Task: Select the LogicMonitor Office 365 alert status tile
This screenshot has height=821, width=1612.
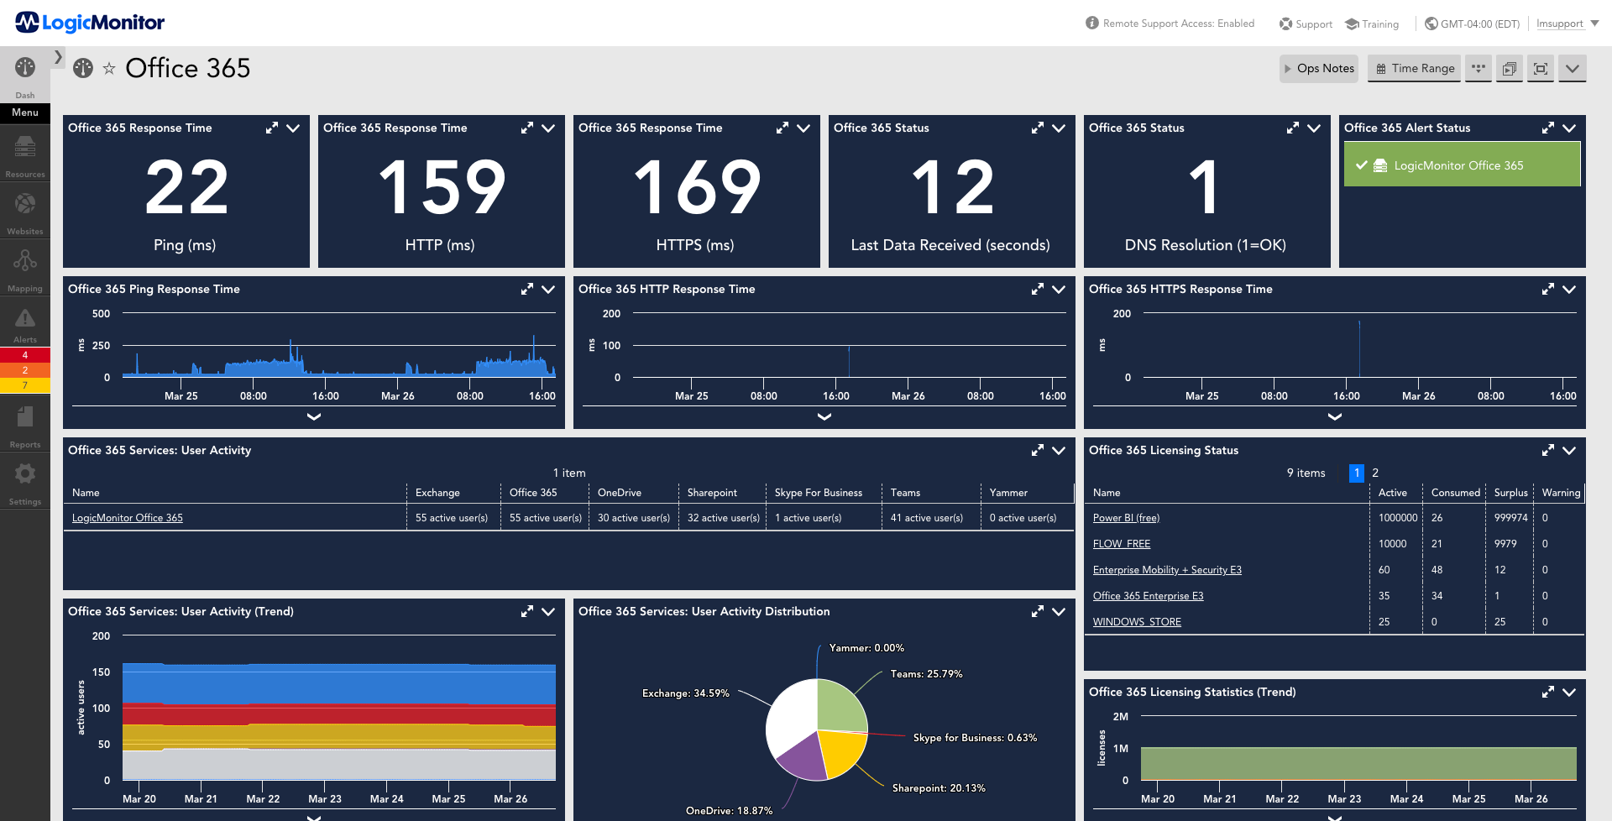Action: [1462, 165]
